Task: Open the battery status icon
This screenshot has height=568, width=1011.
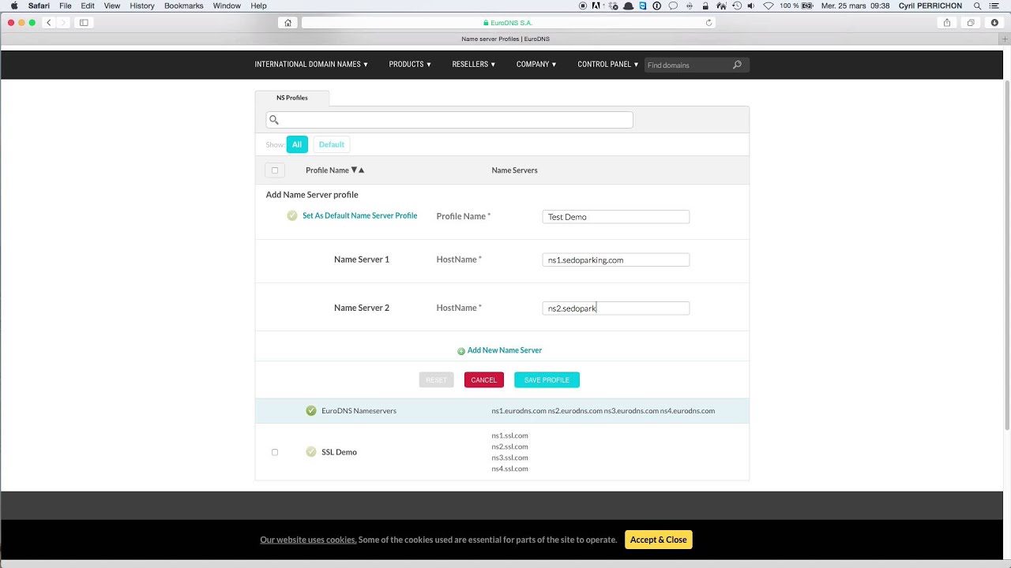Action: pyautogui.click(x=809, y=6)
